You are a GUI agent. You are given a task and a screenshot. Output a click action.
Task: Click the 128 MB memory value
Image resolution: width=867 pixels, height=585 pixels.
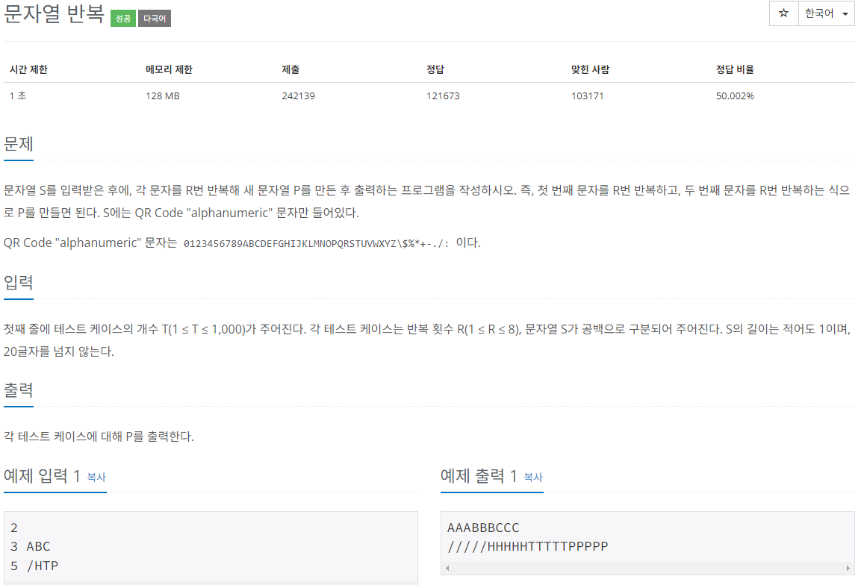tap(163, 96)
